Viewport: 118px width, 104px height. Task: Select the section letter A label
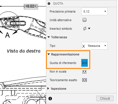7,35
